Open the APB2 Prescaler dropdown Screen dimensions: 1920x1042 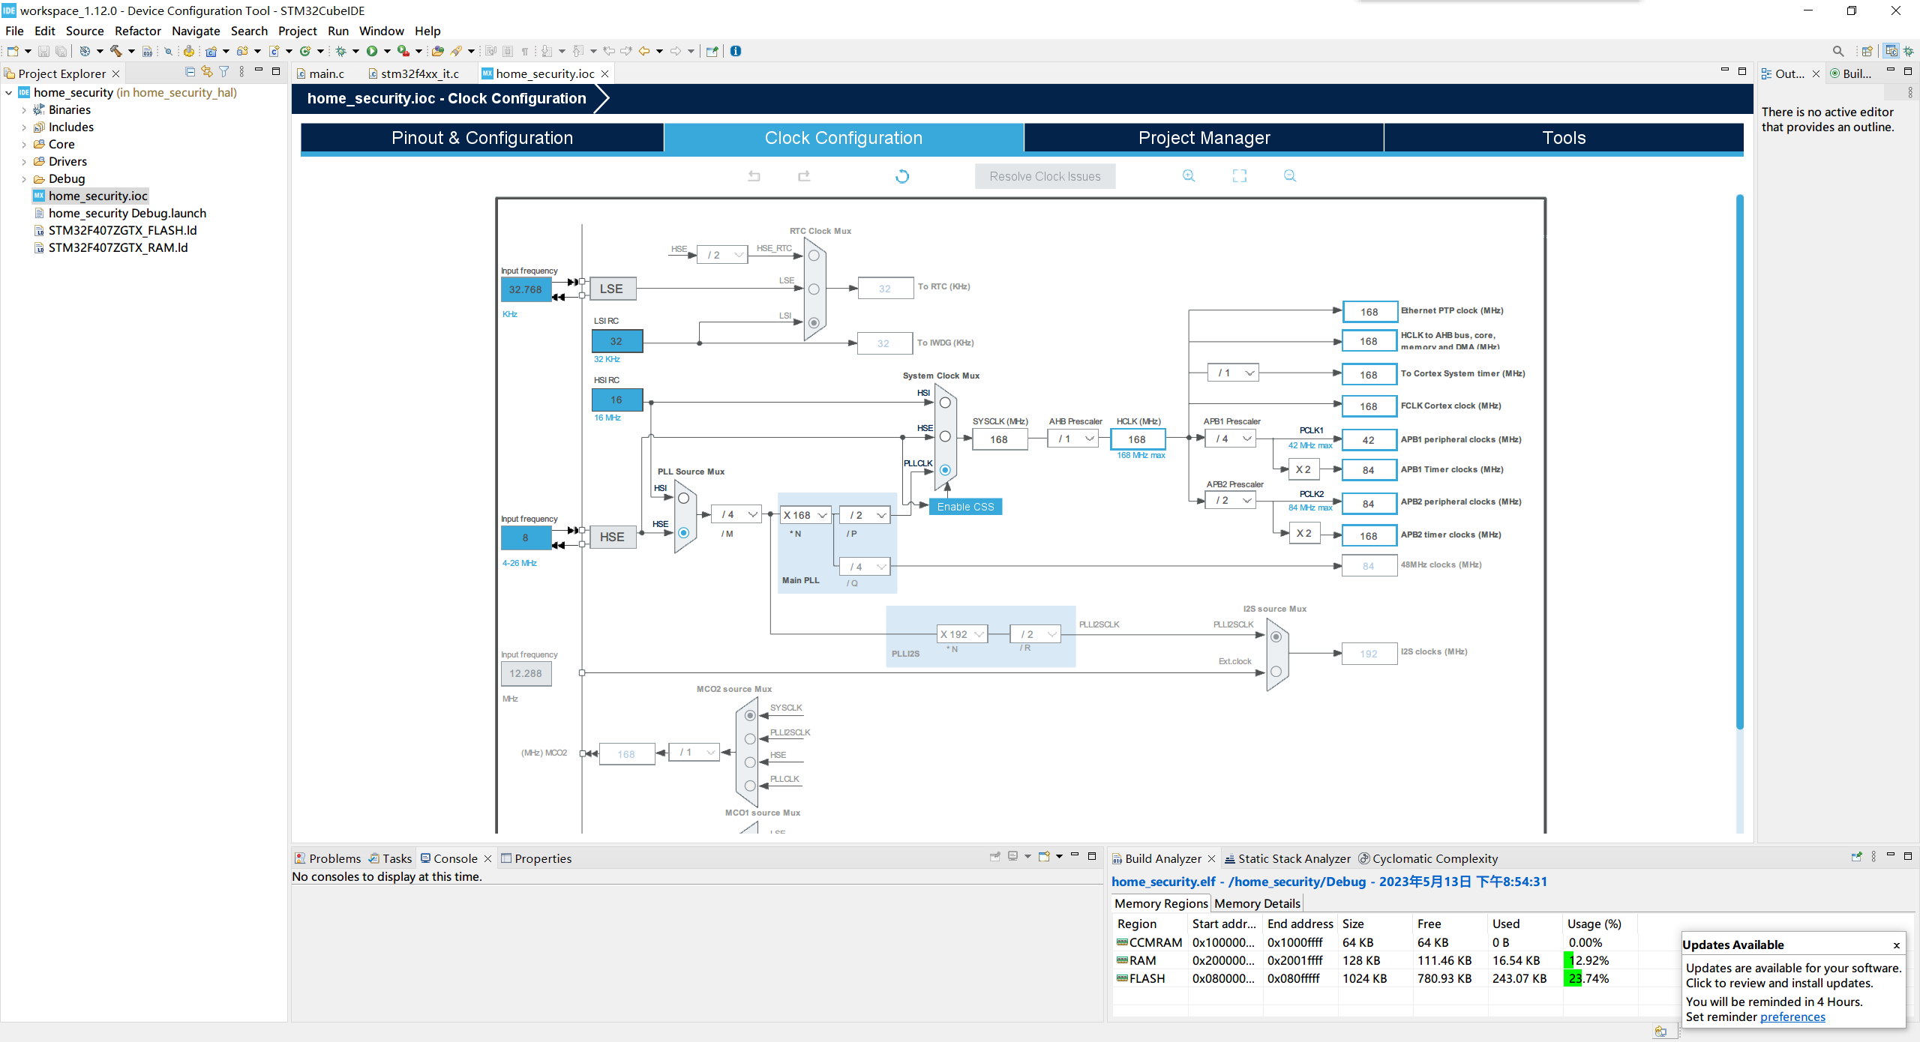1231,500
